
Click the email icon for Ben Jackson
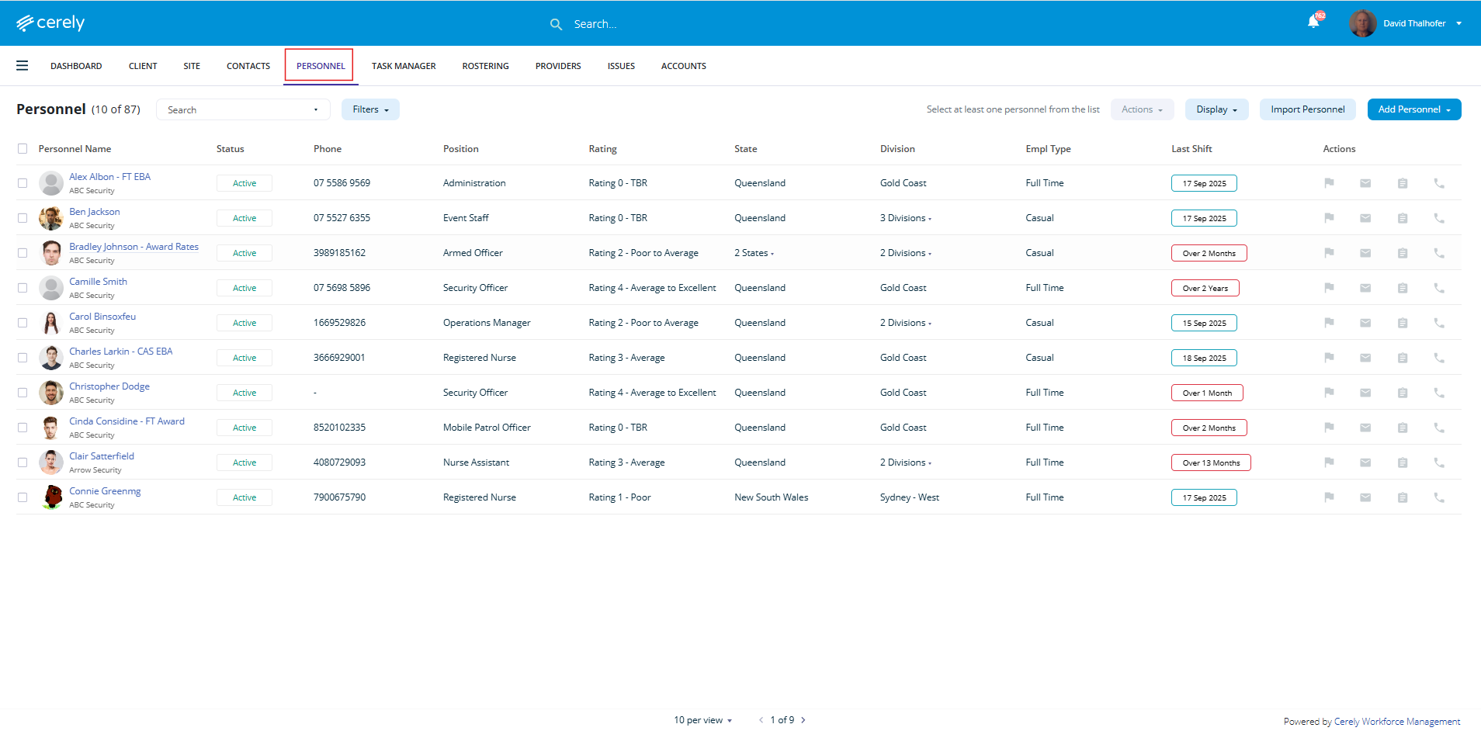(1365, 218)
